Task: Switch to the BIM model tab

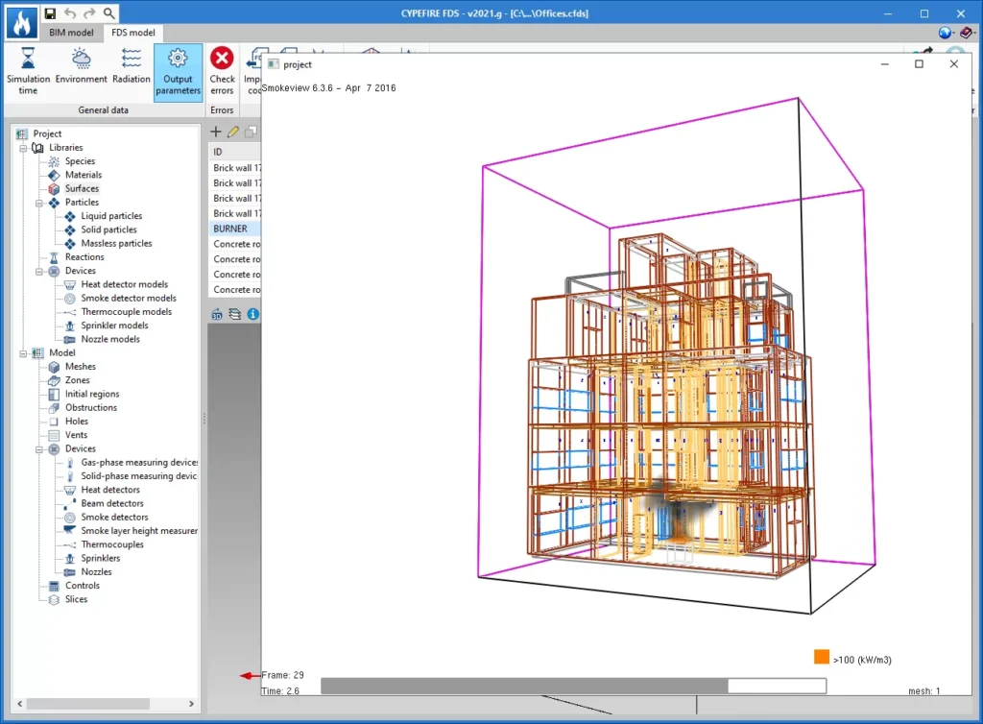Action: point(72,33)
